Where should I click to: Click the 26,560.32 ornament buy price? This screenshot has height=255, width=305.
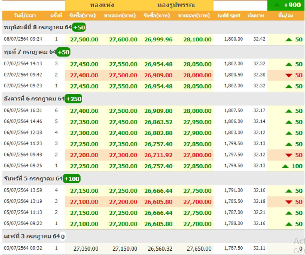(x=160, y=249)
